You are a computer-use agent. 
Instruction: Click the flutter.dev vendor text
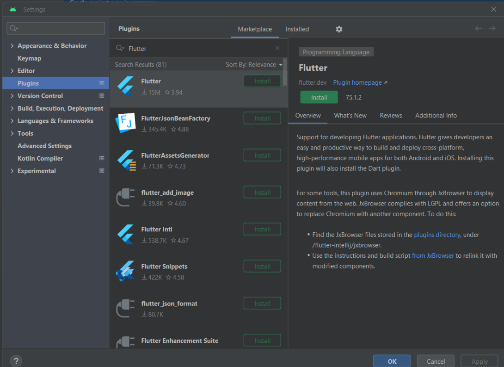(313, 83)
